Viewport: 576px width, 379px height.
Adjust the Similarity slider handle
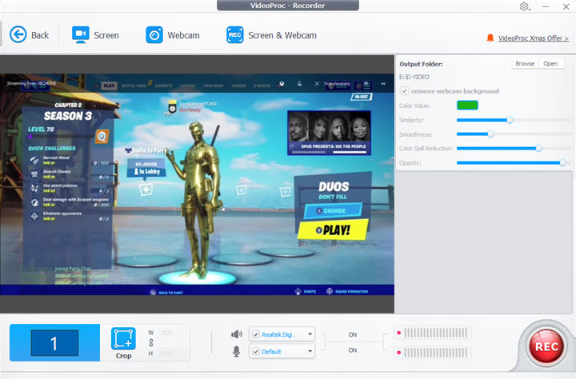click(510, 120)
